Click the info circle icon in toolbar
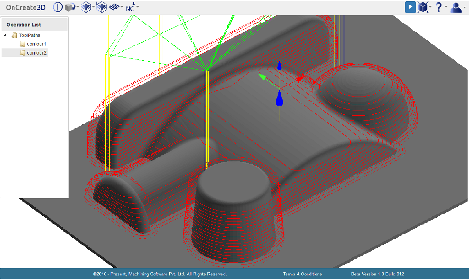This screenshot has height=279, width=469. click(x=58, y=7)
